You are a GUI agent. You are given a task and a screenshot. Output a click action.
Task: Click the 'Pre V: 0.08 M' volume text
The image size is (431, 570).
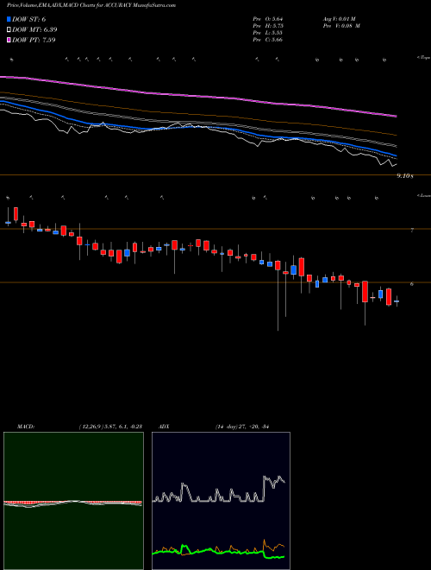click(341, 26)
